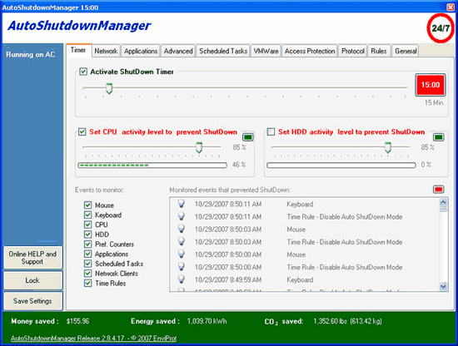The width and height of the screenshot is (458, 346).
Task: Click bulb icon beside Mouse 8:50:03 event
Action: 182,229
